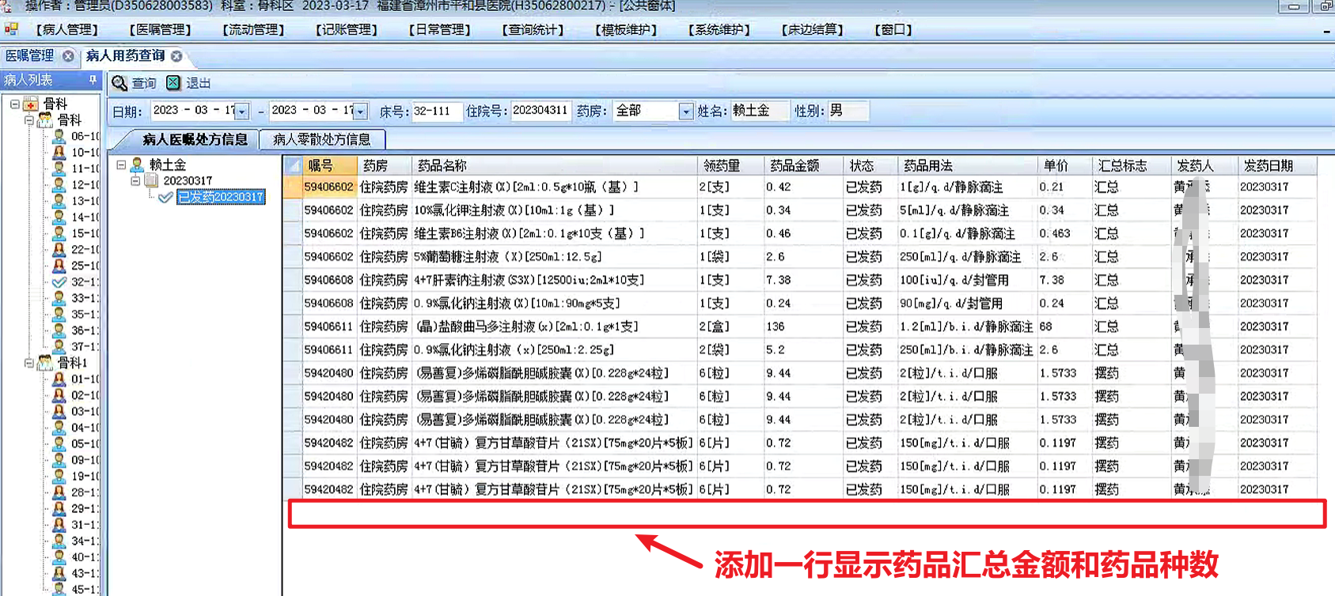Open the end date dropdown arrow
This screenshot has height=596, width=1335.
tap(361, 111)
